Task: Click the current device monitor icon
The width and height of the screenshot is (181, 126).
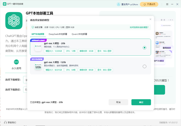Action: point(33,27)
